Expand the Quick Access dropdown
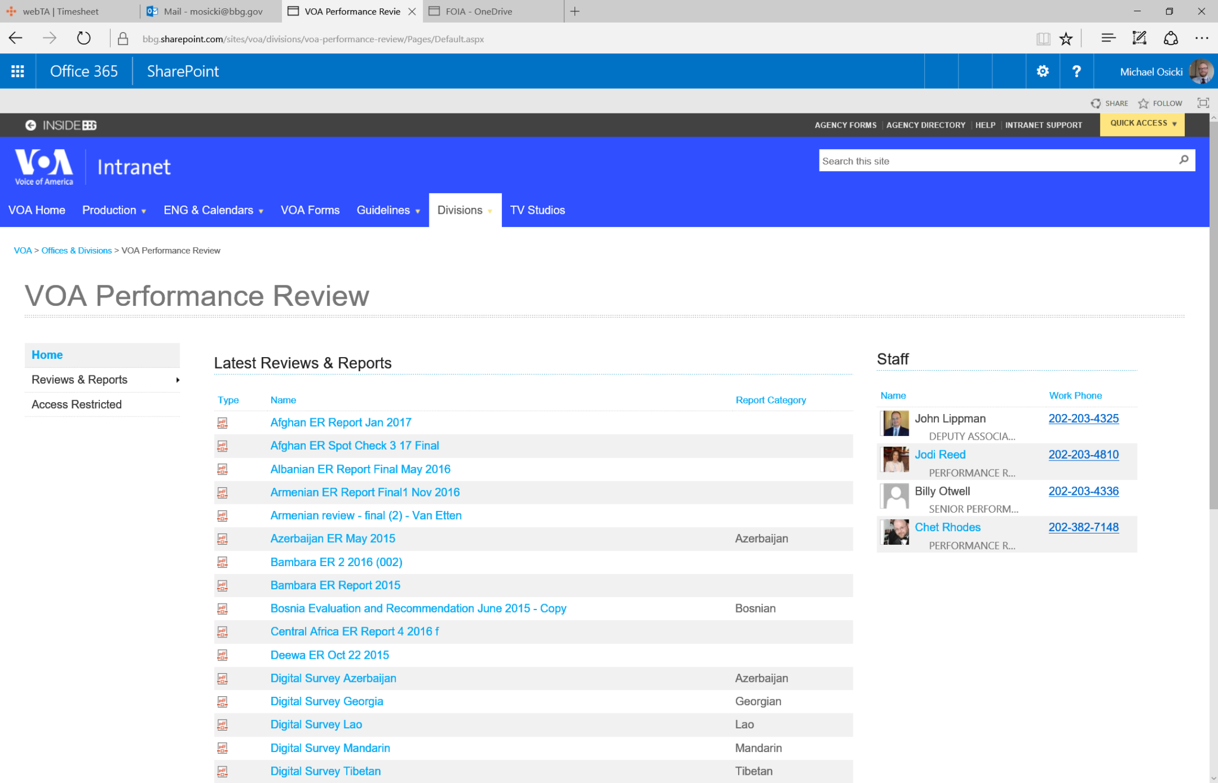 click(x=1142, y=124)
